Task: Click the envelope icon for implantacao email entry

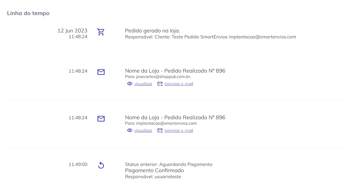Action: point(101,119)
